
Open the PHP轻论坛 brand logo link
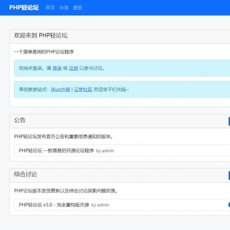coord(24,7)
